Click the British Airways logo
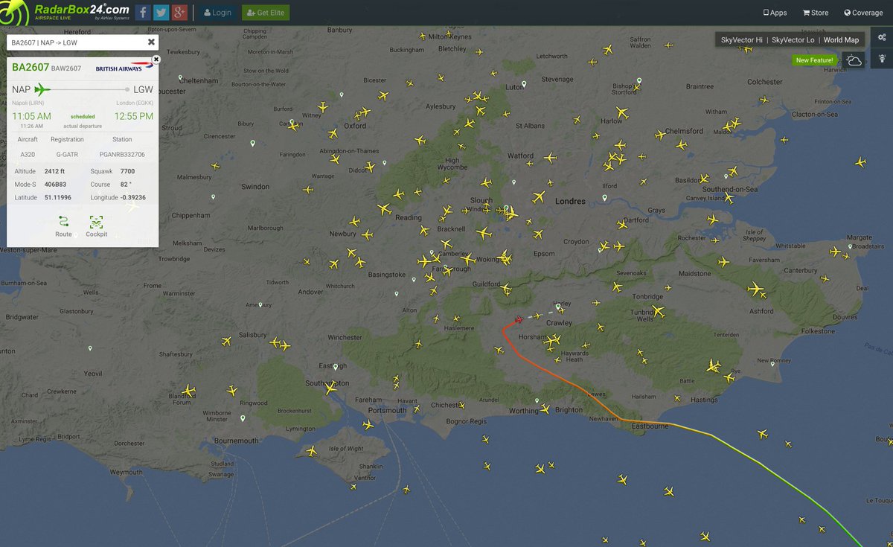The image size is (893, 547). point(124,68)
